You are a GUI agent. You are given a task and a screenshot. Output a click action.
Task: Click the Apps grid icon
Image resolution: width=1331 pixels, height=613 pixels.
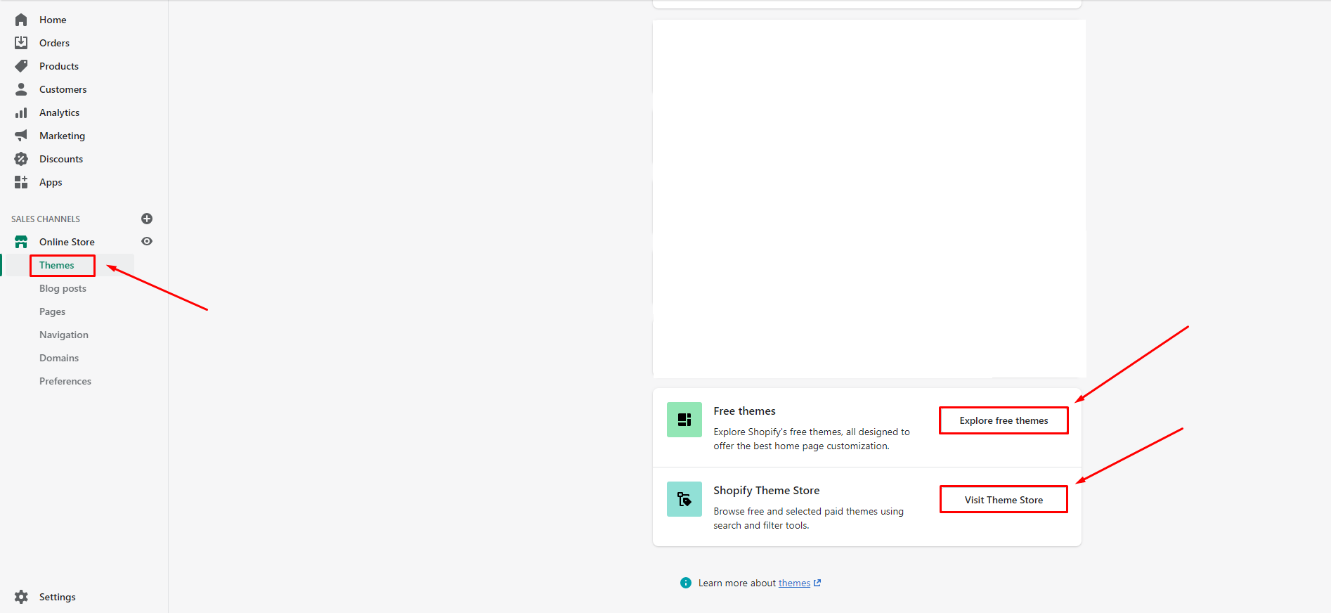pyautogui.click(x=21, y=182)
